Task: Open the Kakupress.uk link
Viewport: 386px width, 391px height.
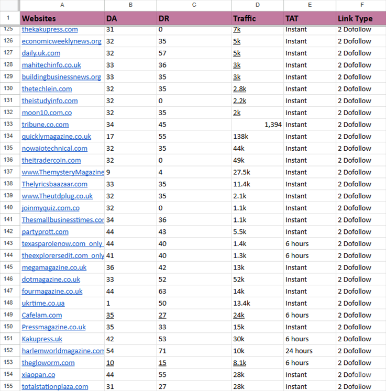Action: pos(42,339)
